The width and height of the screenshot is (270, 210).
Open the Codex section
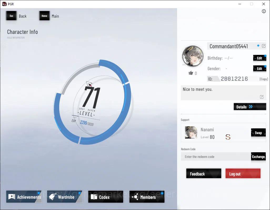point(106,197)
